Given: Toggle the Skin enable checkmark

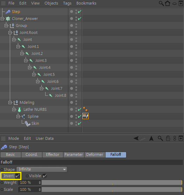Looking at the screenshot, I should click(80, 123).
